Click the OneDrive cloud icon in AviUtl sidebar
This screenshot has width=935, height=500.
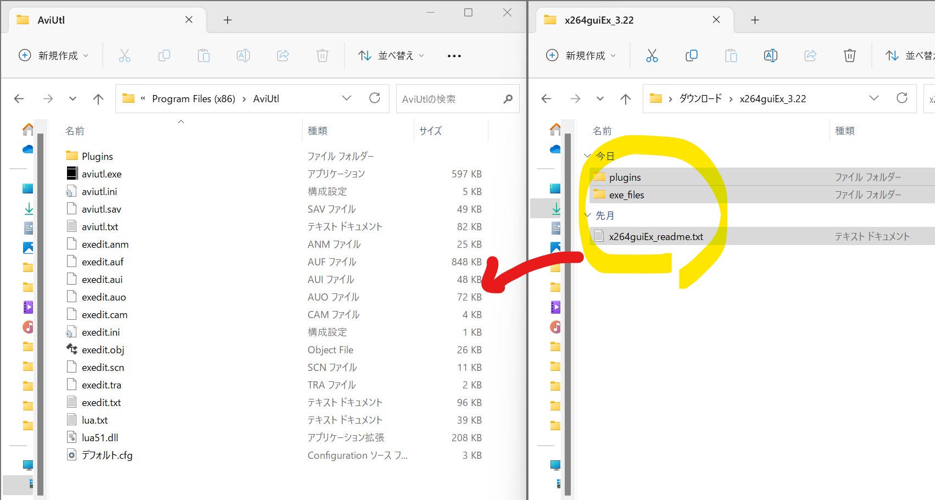coord(27,149)
